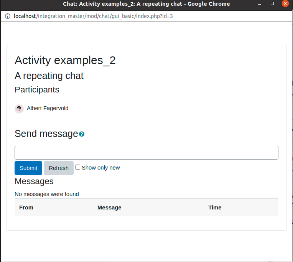Submit the chat message
The image size is (293, 262).
click(28, 168)
